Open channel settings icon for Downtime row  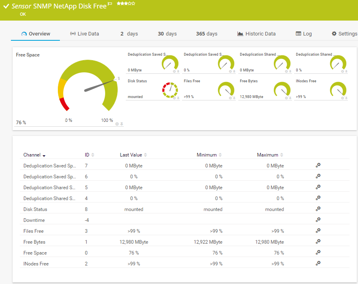[x=318, y=220]
